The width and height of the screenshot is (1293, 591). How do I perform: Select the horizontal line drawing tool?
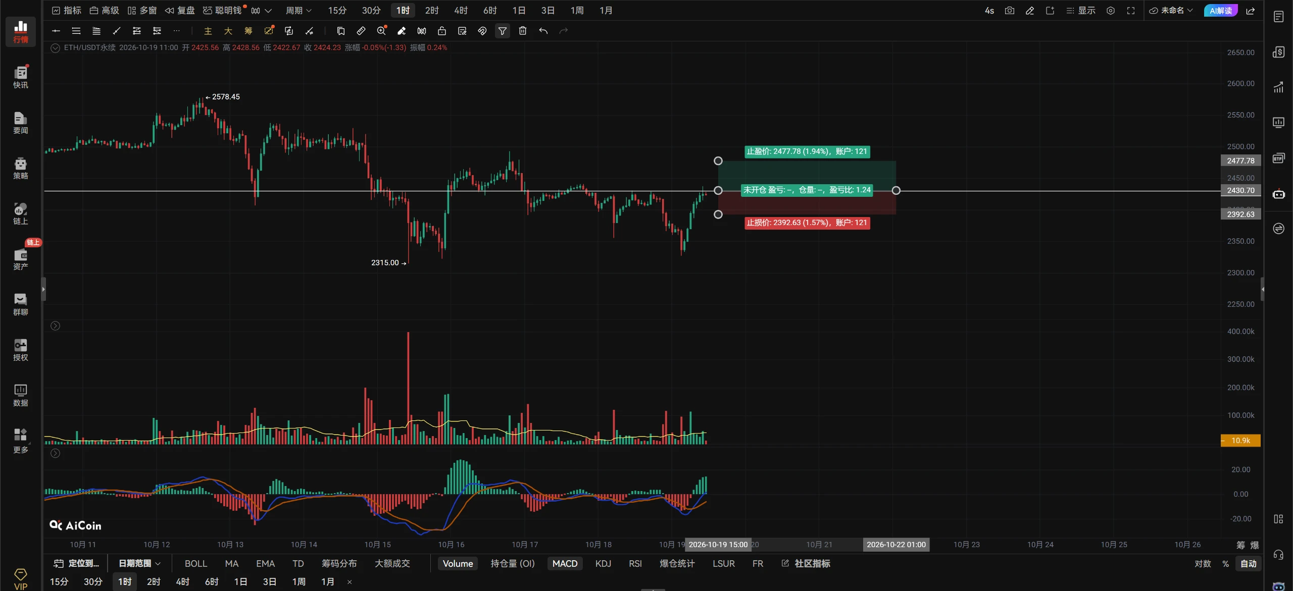pyautogui.click(x=56, y=31)
